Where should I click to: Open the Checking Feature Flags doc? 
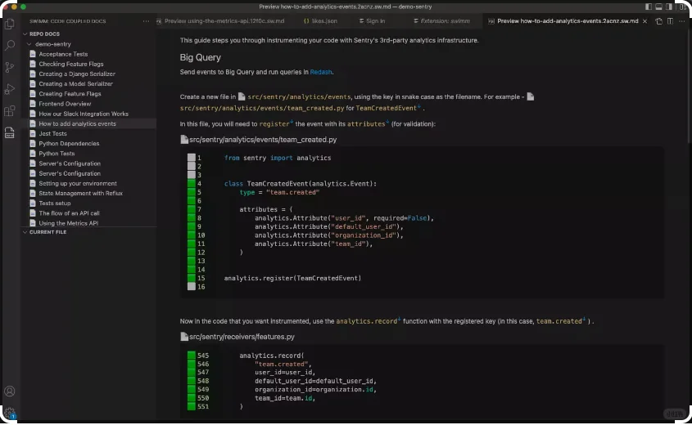coord(71,65)
